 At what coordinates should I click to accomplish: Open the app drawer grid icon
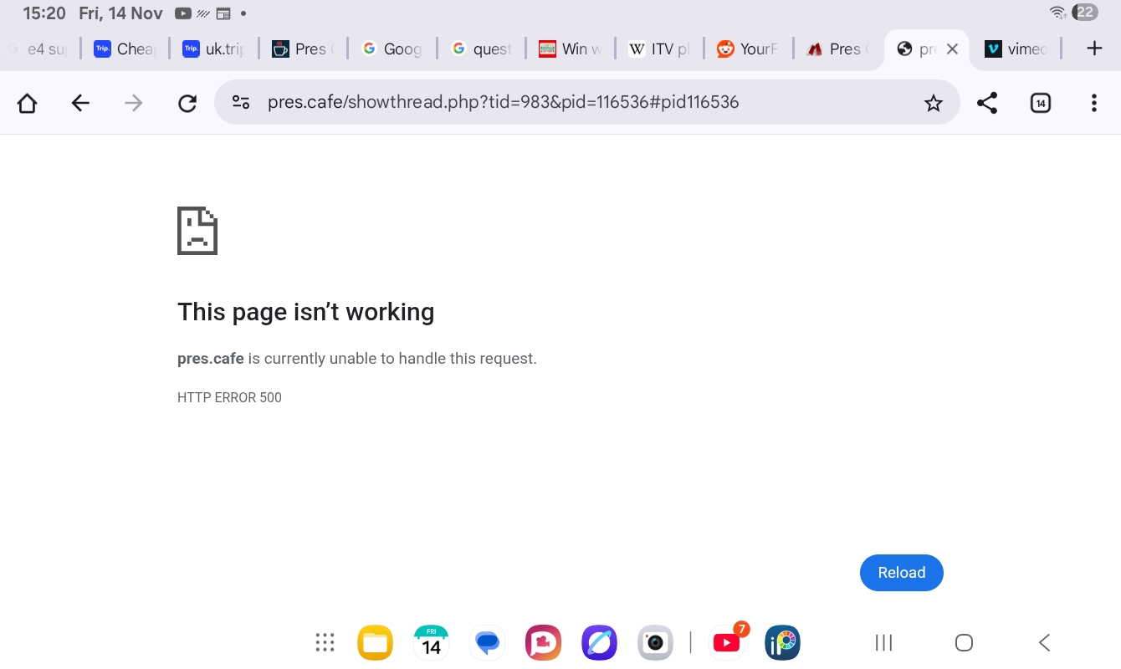pyautogui.click(x=325, y=642)
